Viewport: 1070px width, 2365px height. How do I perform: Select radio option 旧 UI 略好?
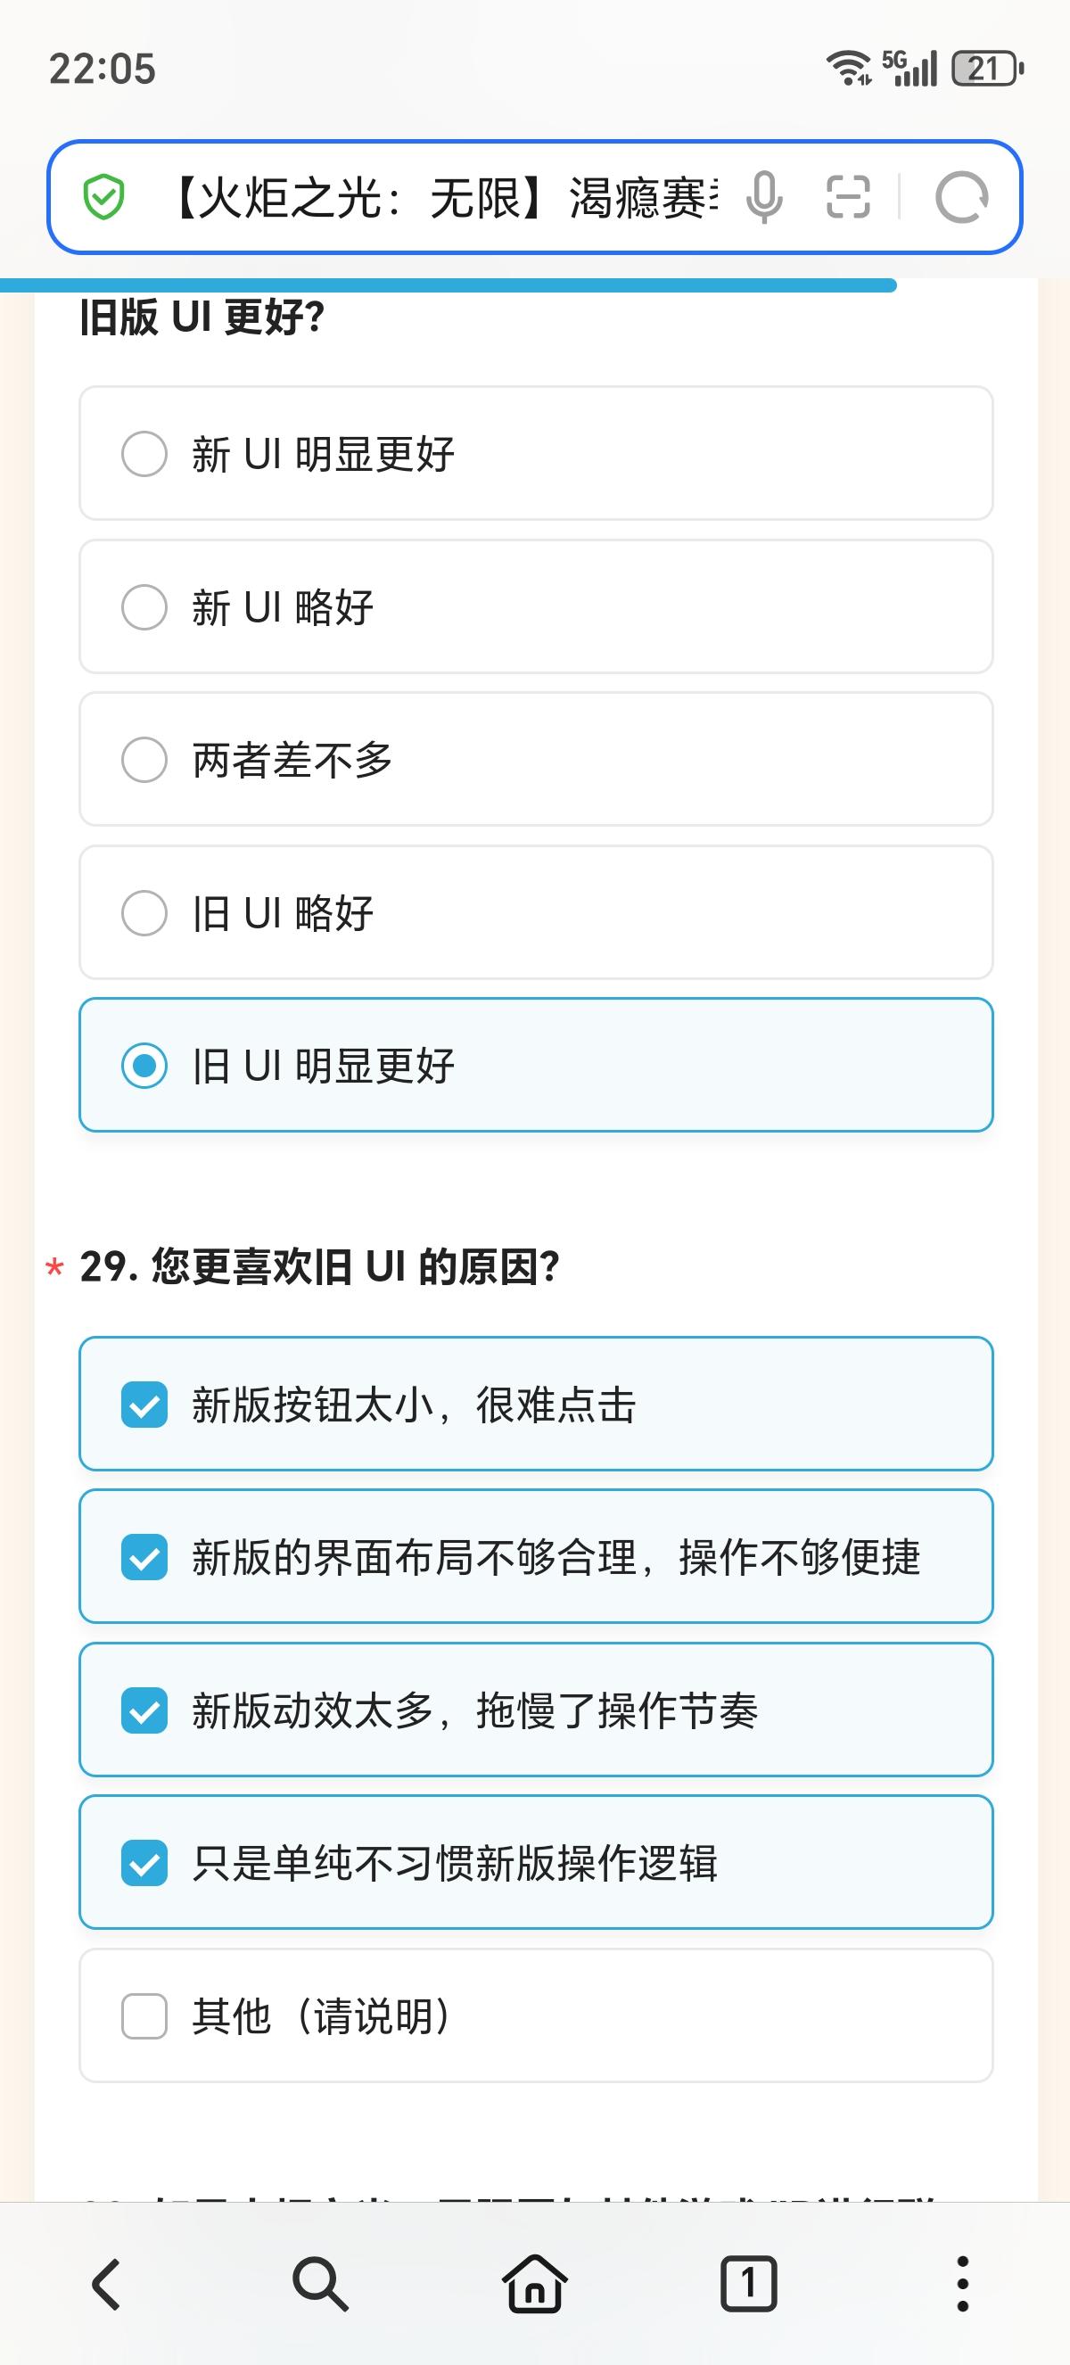coord(144,912)
